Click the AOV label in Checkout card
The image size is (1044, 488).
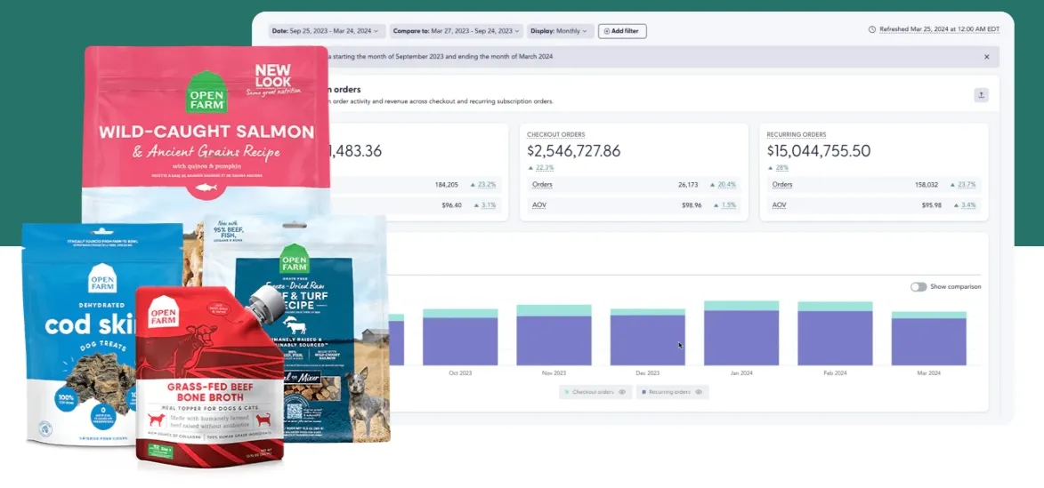click(x=539, y=204)
